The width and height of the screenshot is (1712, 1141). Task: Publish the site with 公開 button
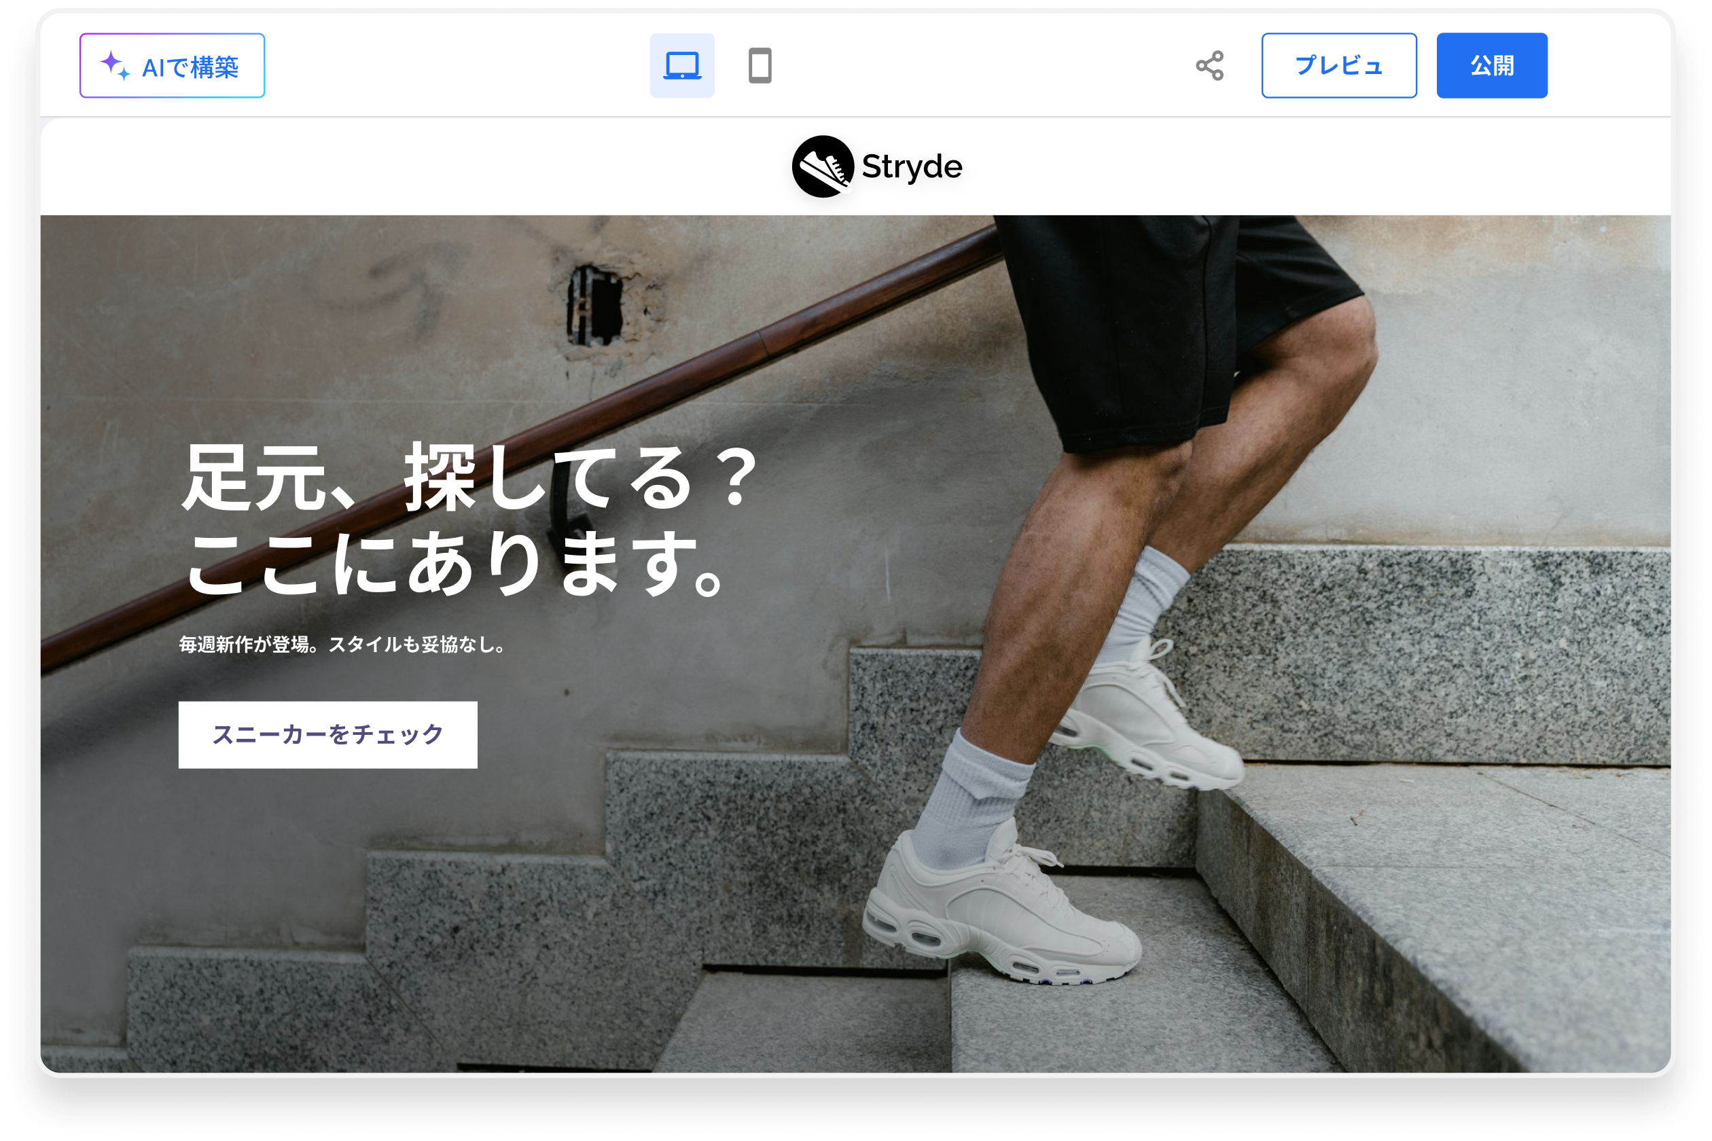1491,65
